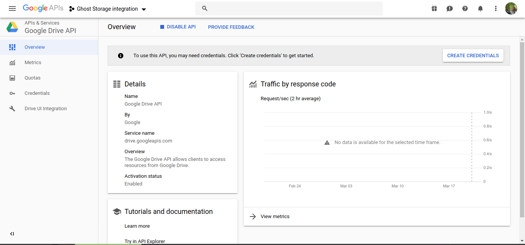Open Drive UI Integration page

click(45, 109)
